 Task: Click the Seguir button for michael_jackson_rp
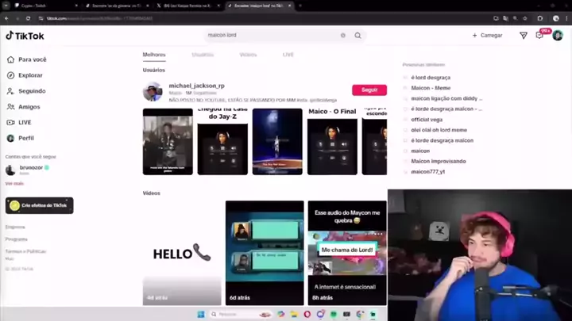click(369, 90)
